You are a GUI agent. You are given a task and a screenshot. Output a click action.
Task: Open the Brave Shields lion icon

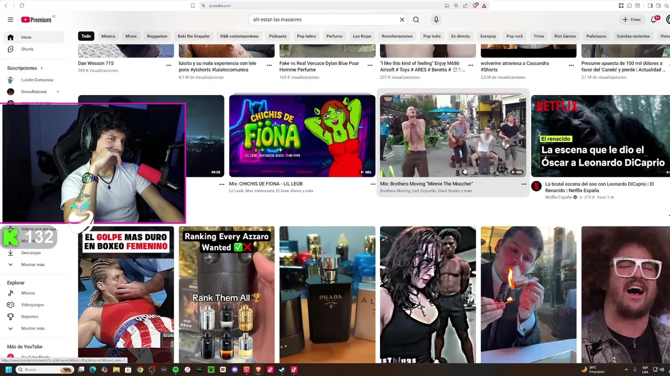click(x=475, y=6)
